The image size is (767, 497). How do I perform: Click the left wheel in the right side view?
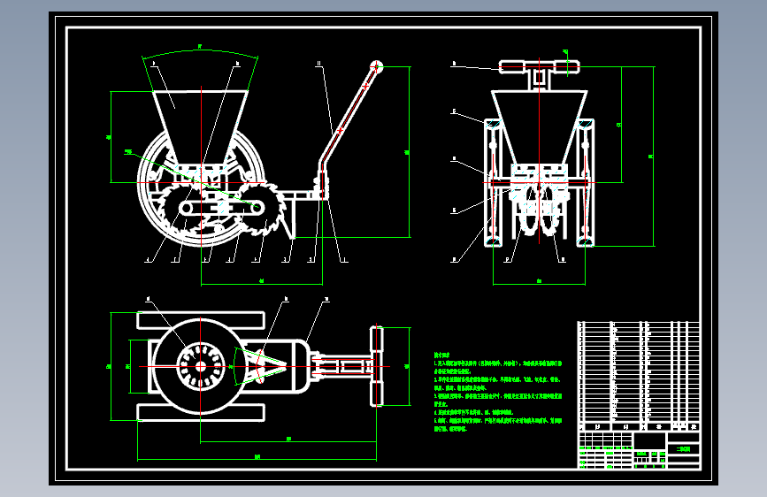(x=493, y=182)
